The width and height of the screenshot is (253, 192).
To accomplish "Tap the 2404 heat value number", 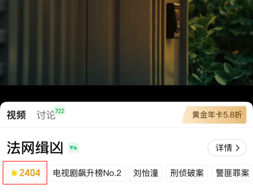I will [x=30, y=173].
